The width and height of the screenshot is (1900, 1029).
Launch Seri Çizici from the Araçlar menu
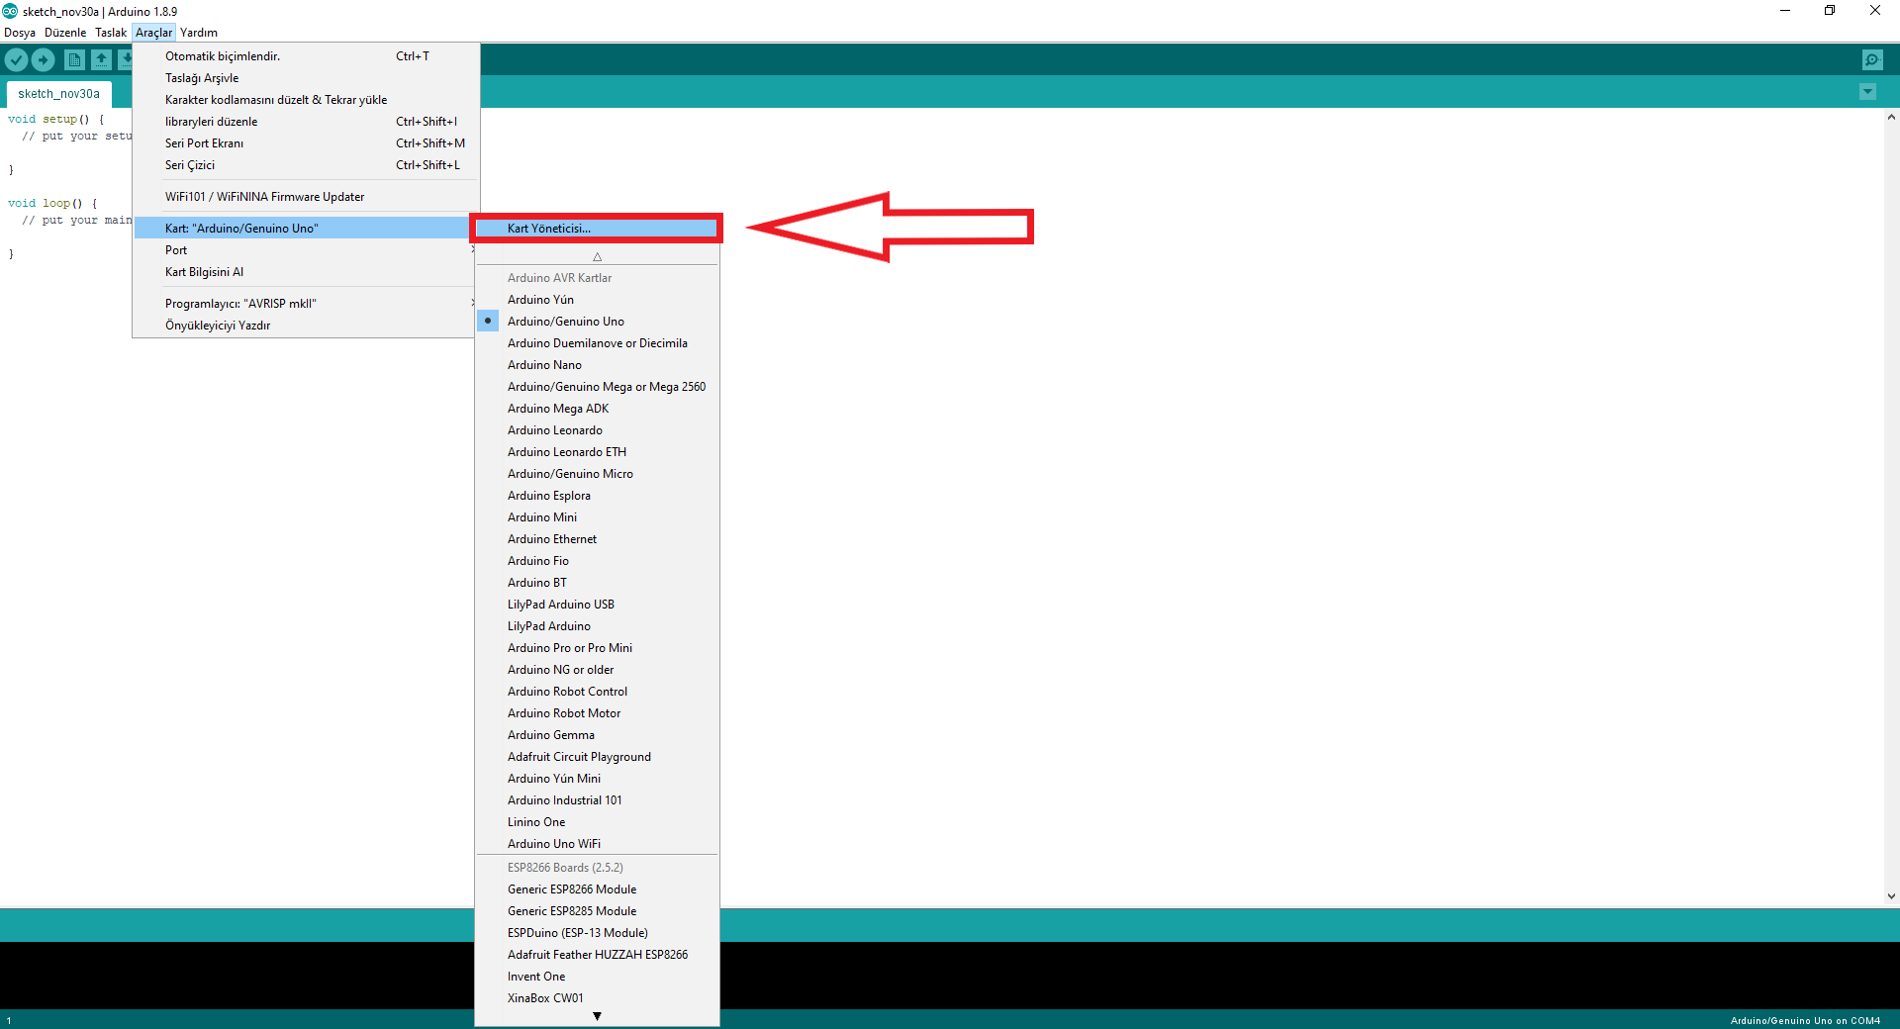191,164
